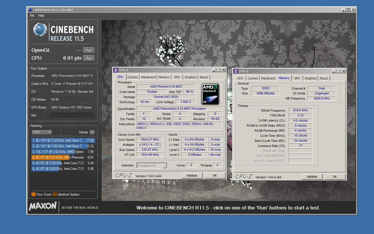Open About tab in right CPU-Z window
The height and width of the screenshot is (234, 374).
[x=324, y=78]
